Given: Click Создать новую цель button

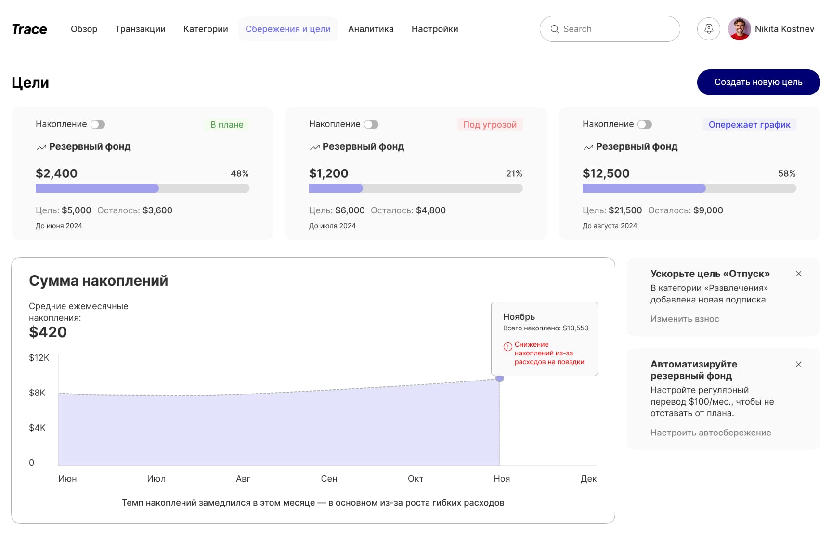Looking at the screenshot, I should 758,82.
